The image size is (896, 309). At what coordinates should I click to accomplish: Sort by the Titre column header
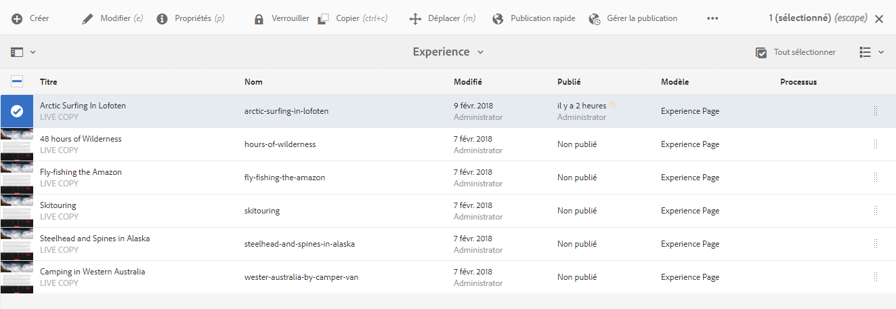(x=49, y=82)
